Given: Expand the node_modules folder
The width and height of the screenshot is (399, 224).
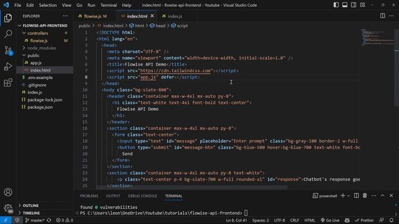Looking at the screenshot, I should [x=45, y=48].
